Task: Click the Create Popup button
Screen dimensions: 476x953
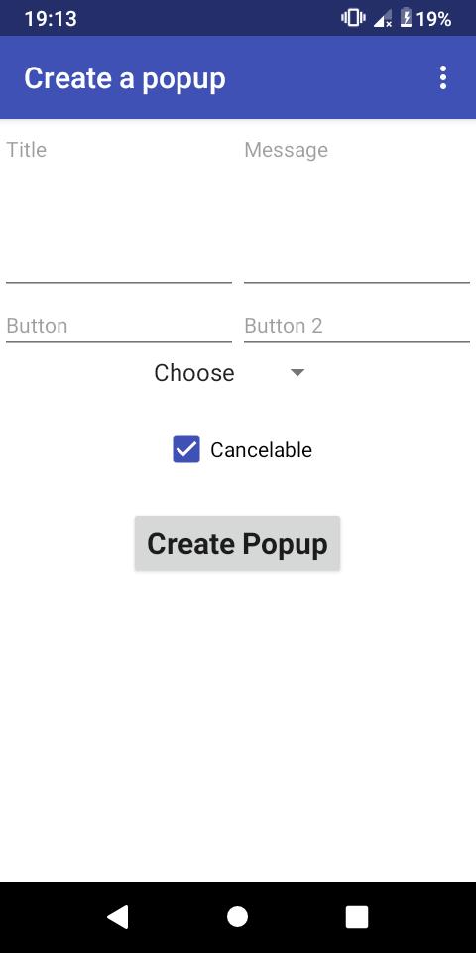Action: coord(237,543)
